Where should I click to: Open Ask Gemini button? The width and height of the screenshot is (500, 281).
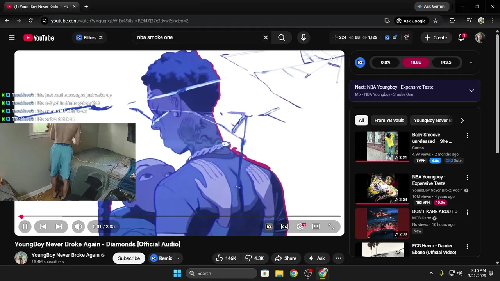[432, 7]
